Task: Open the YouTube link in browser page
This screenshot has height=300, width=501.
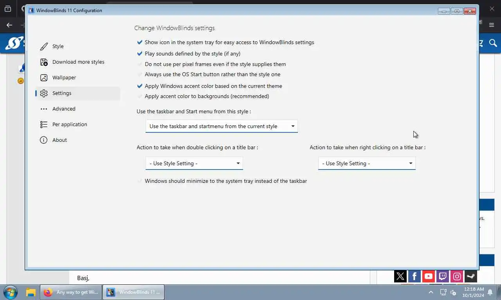Action: click(x=429, y=277)
